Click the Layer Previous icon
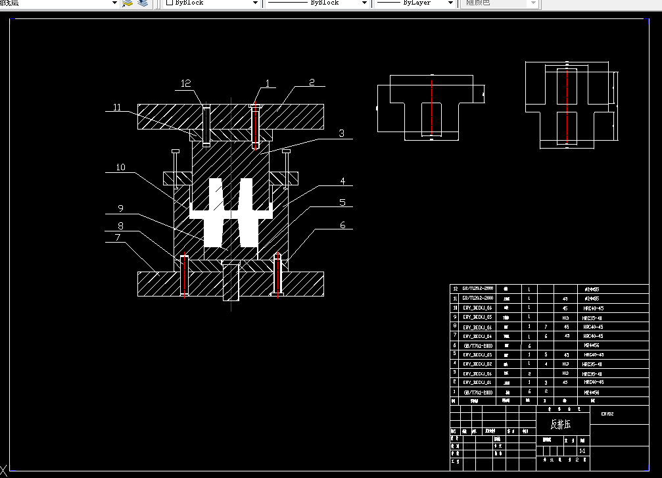This screenshot has height=478, width=662. 143,3
